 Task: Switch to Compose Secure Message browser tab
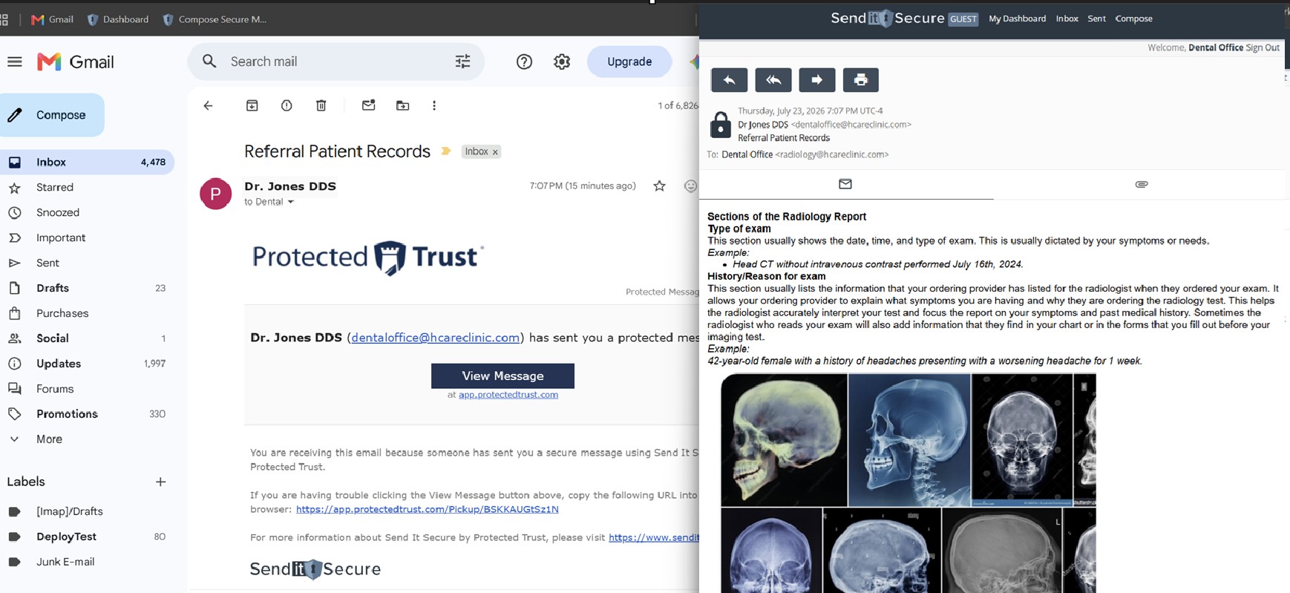click(215, 19)
